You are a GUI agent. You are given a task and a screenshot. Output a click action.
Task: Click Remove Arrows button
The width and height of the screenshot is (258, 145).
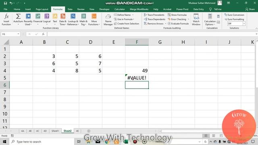click(x=154, y=24)
